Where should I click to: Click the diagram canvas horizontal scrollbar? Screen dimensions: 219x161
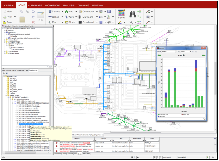point(135,132)
